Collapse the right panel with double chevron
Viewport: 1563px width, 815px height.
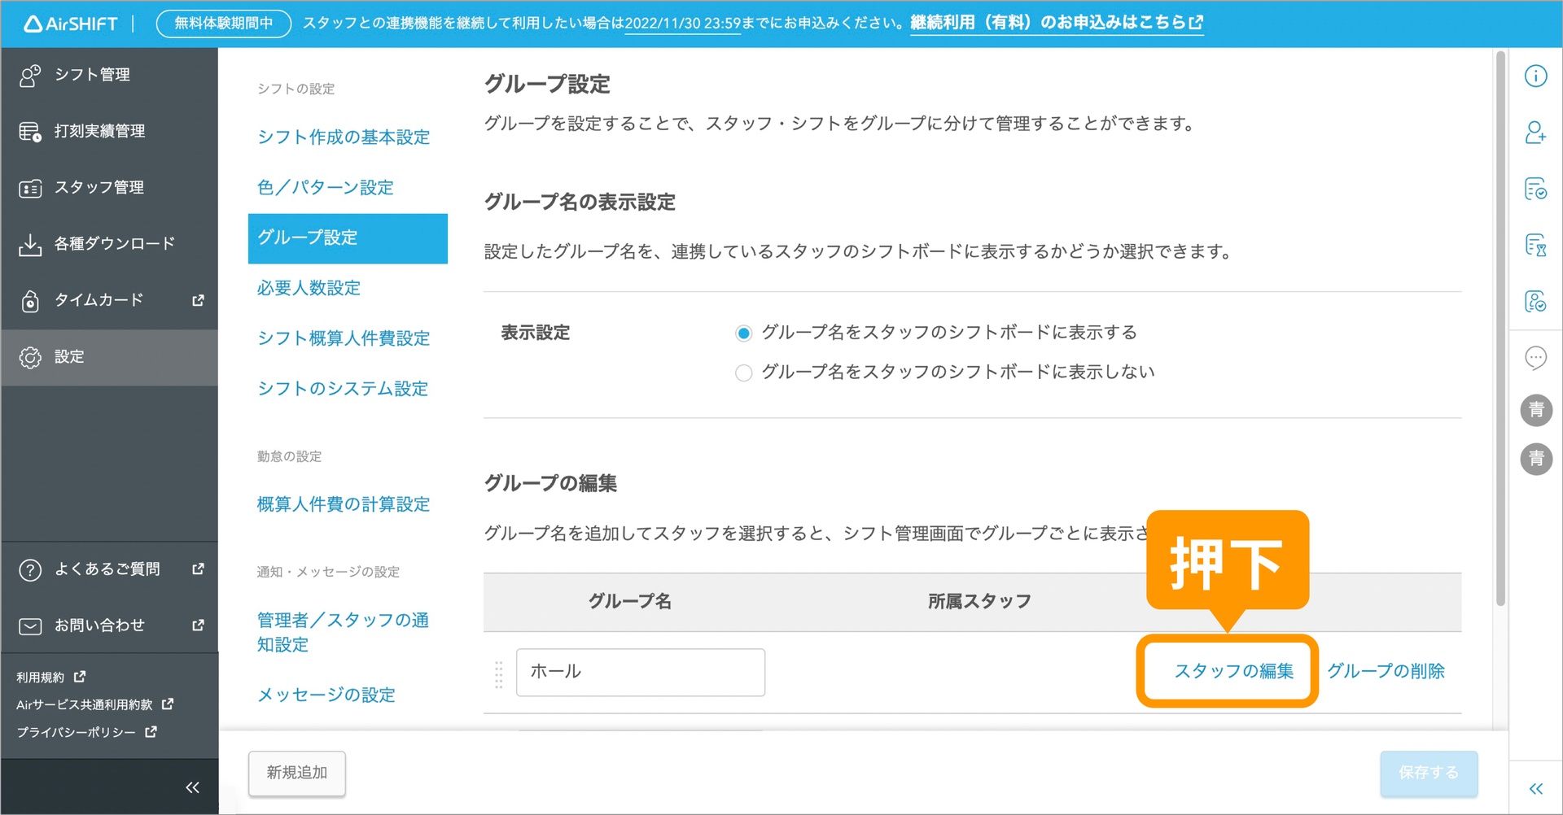click(x=1535, y=788)
